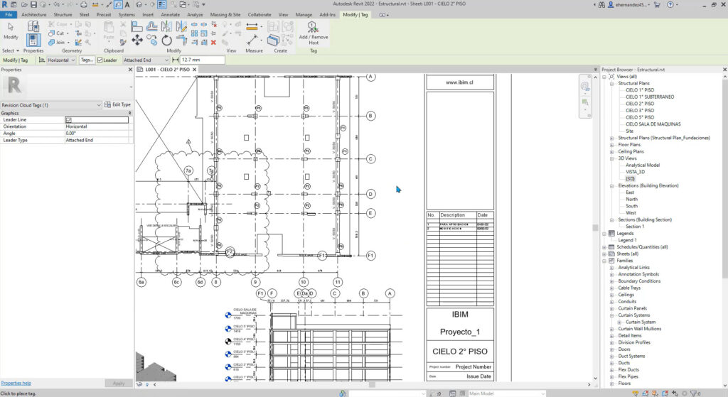This screenshot has height=397, width=728.
Task: Click the Add / Remove Host button
Action: (x=313, y=31)
